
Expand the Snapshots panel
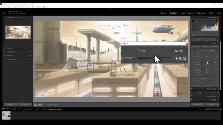coord(5,52)
